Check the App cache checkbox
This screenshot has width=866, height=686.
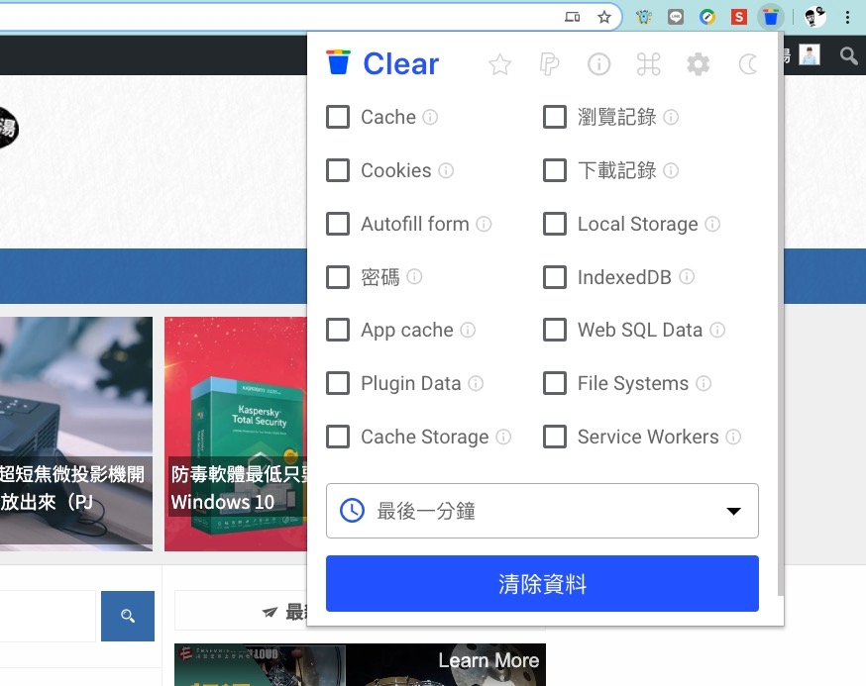coord(338,330)
